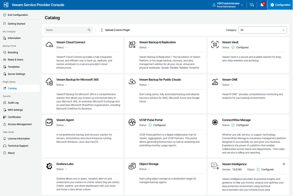
Task: Open Information under My Company
Action: click(x=14, y=38)
